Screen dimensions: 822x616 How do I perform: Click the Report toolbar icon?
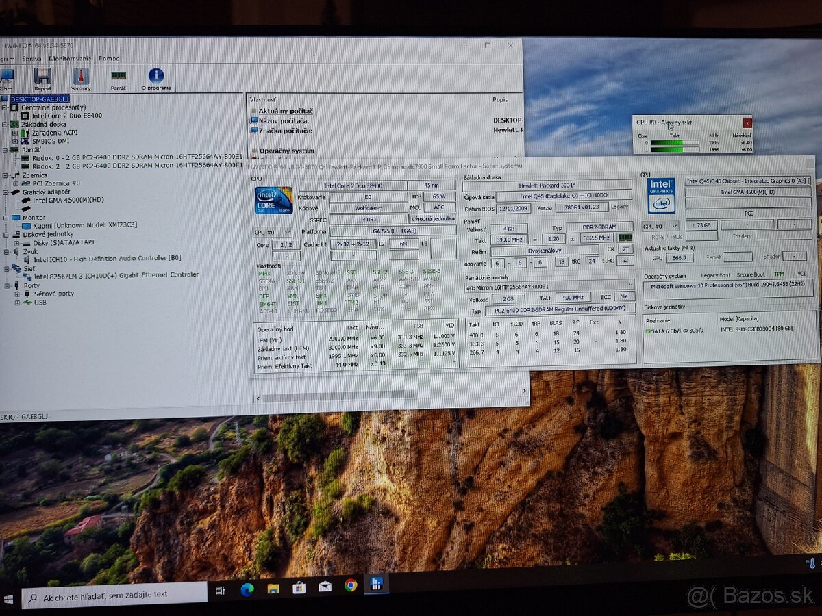(x=42, y=77)
